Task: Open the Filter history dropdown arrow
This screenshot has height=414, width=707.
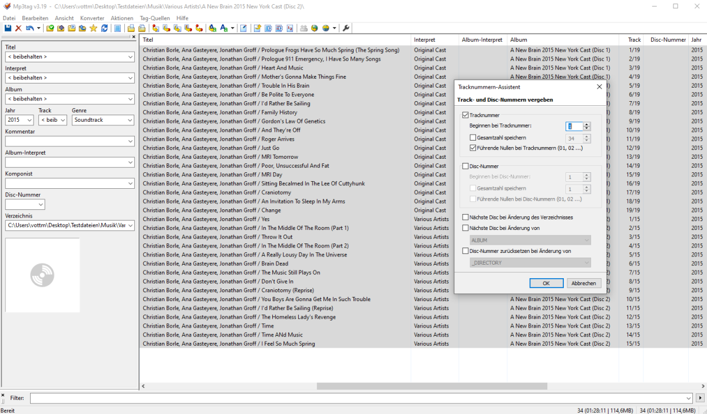Action: click(689, 398)
